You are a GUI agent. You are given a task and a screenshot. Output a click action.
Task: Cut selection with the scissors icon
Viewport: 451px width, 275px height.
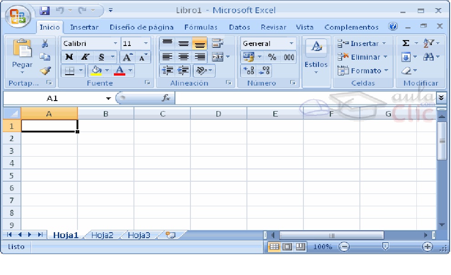[x=45, y=44]
